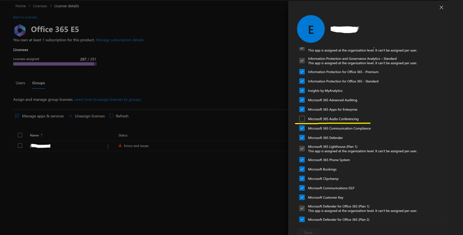
Task: Toggle the Microsoft Bookings checkbox
Action: (x=302, y=169)
